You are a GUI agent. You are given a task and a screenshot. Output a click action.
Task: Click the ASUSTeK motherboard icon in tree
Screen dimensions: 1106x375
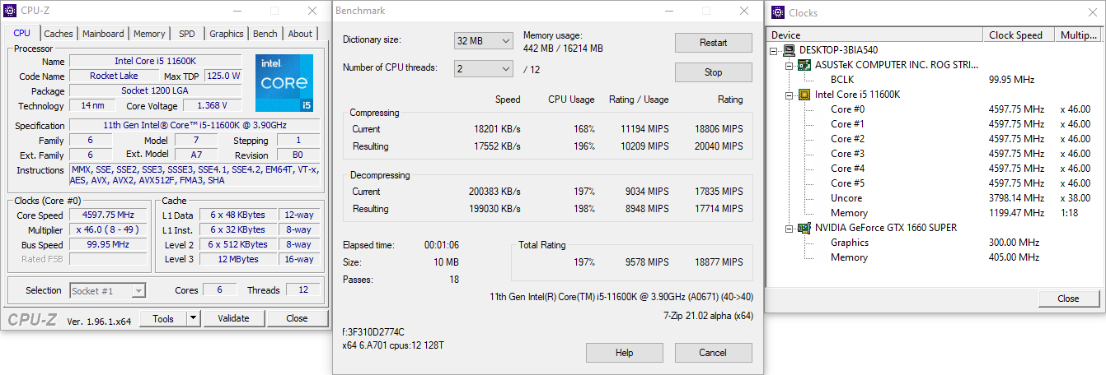804,65
